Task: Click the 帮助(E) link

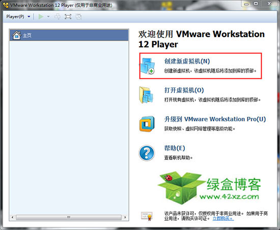Action: 175,148
